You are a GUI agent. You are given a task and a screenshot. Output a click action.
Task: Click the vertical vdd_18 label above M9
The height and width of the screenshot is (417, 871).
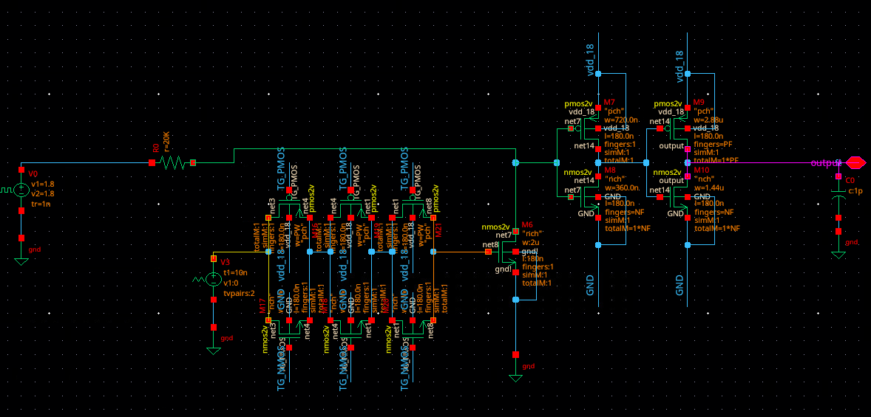(x=679, y=66)
